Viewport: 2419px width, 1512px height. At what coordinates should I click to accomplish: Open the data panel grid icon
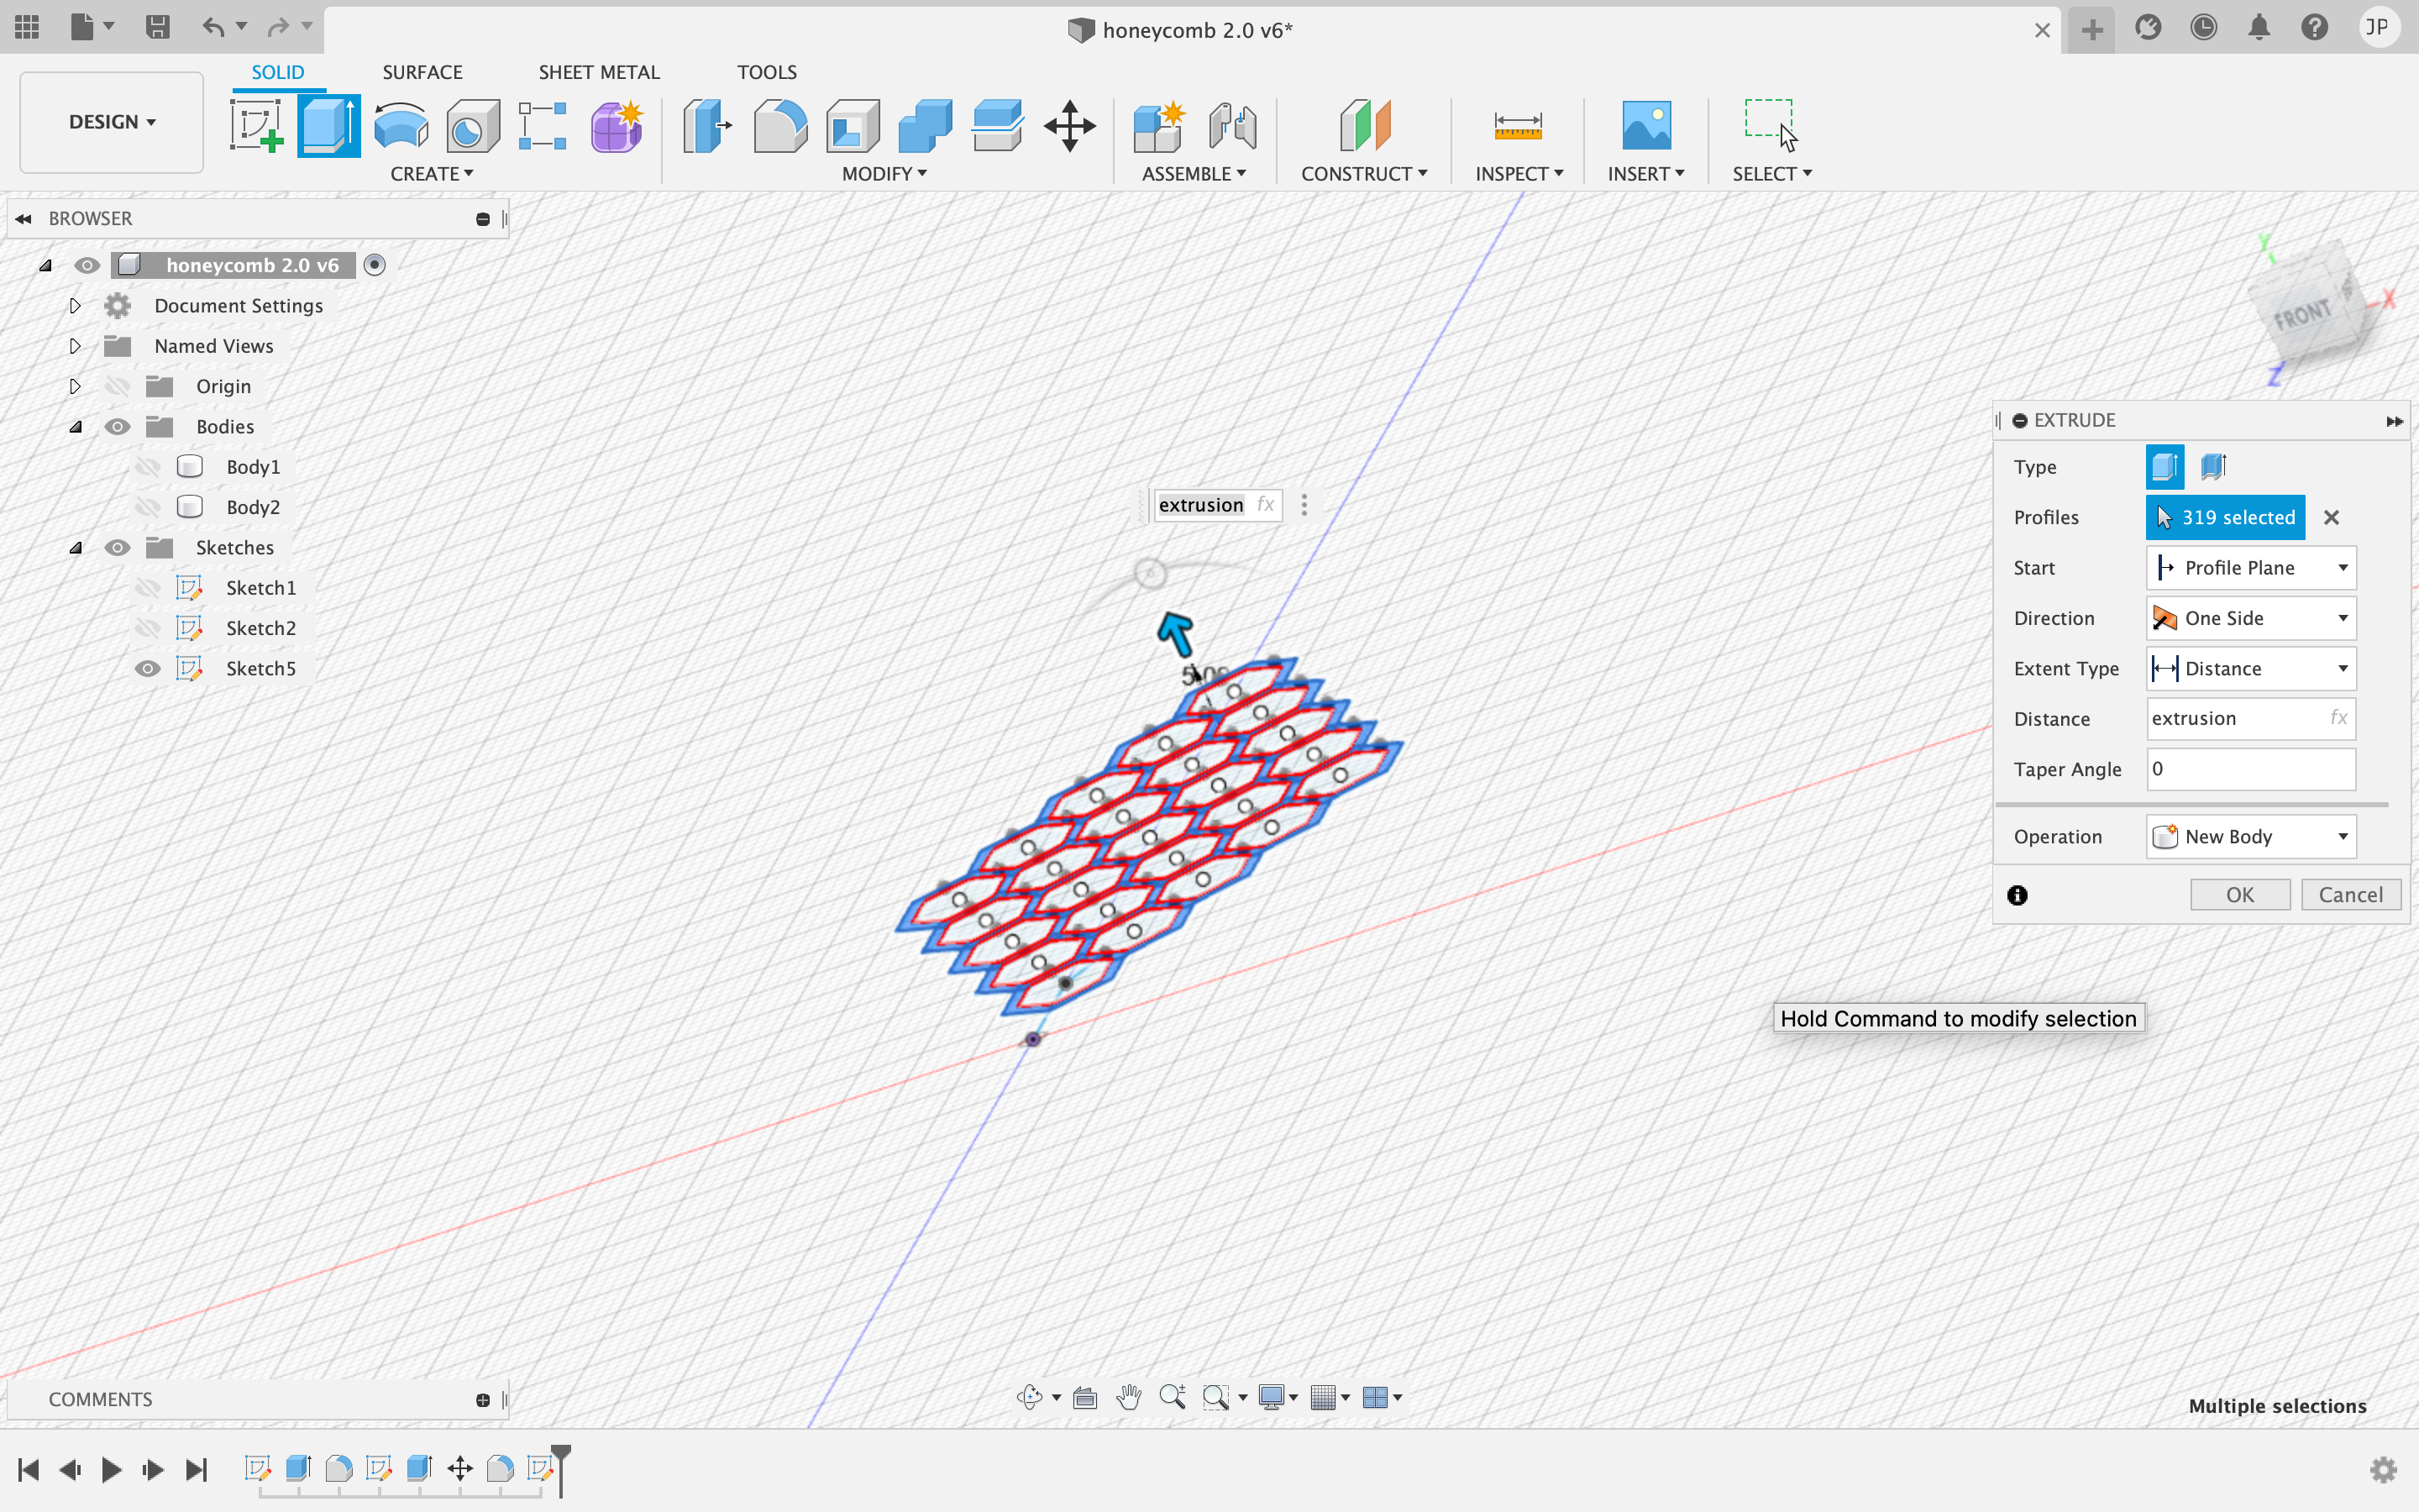27,27
